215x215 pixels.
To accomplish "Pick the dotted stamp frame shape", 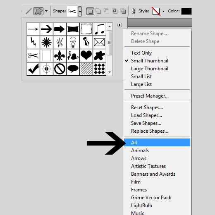I will 46,55.
